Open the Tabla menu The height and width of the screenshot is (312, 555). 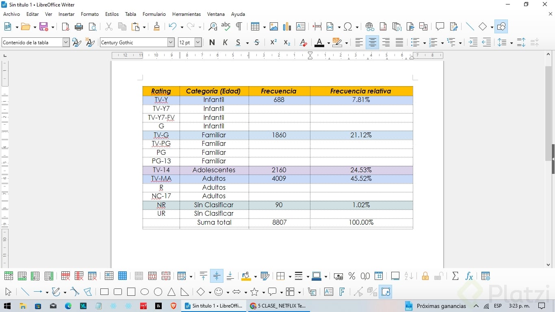point(130,14)
